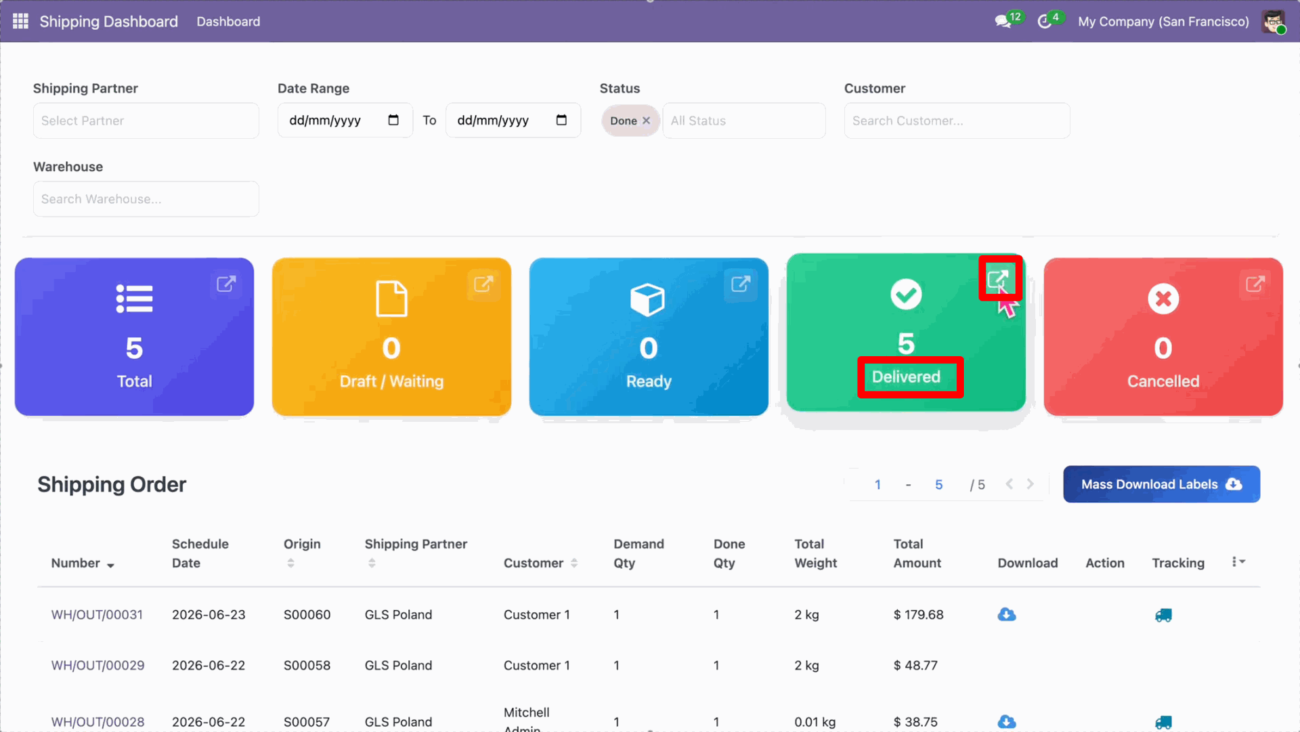Viewport: 1300px width, 732px height.
Task: Open the All Status dropdown field
Action: (743, 121)
